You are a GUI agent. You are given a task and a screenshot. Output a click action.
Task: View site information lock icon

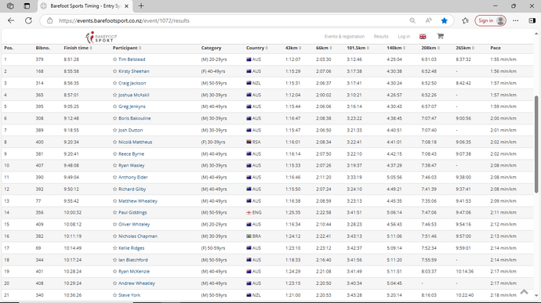50,20
